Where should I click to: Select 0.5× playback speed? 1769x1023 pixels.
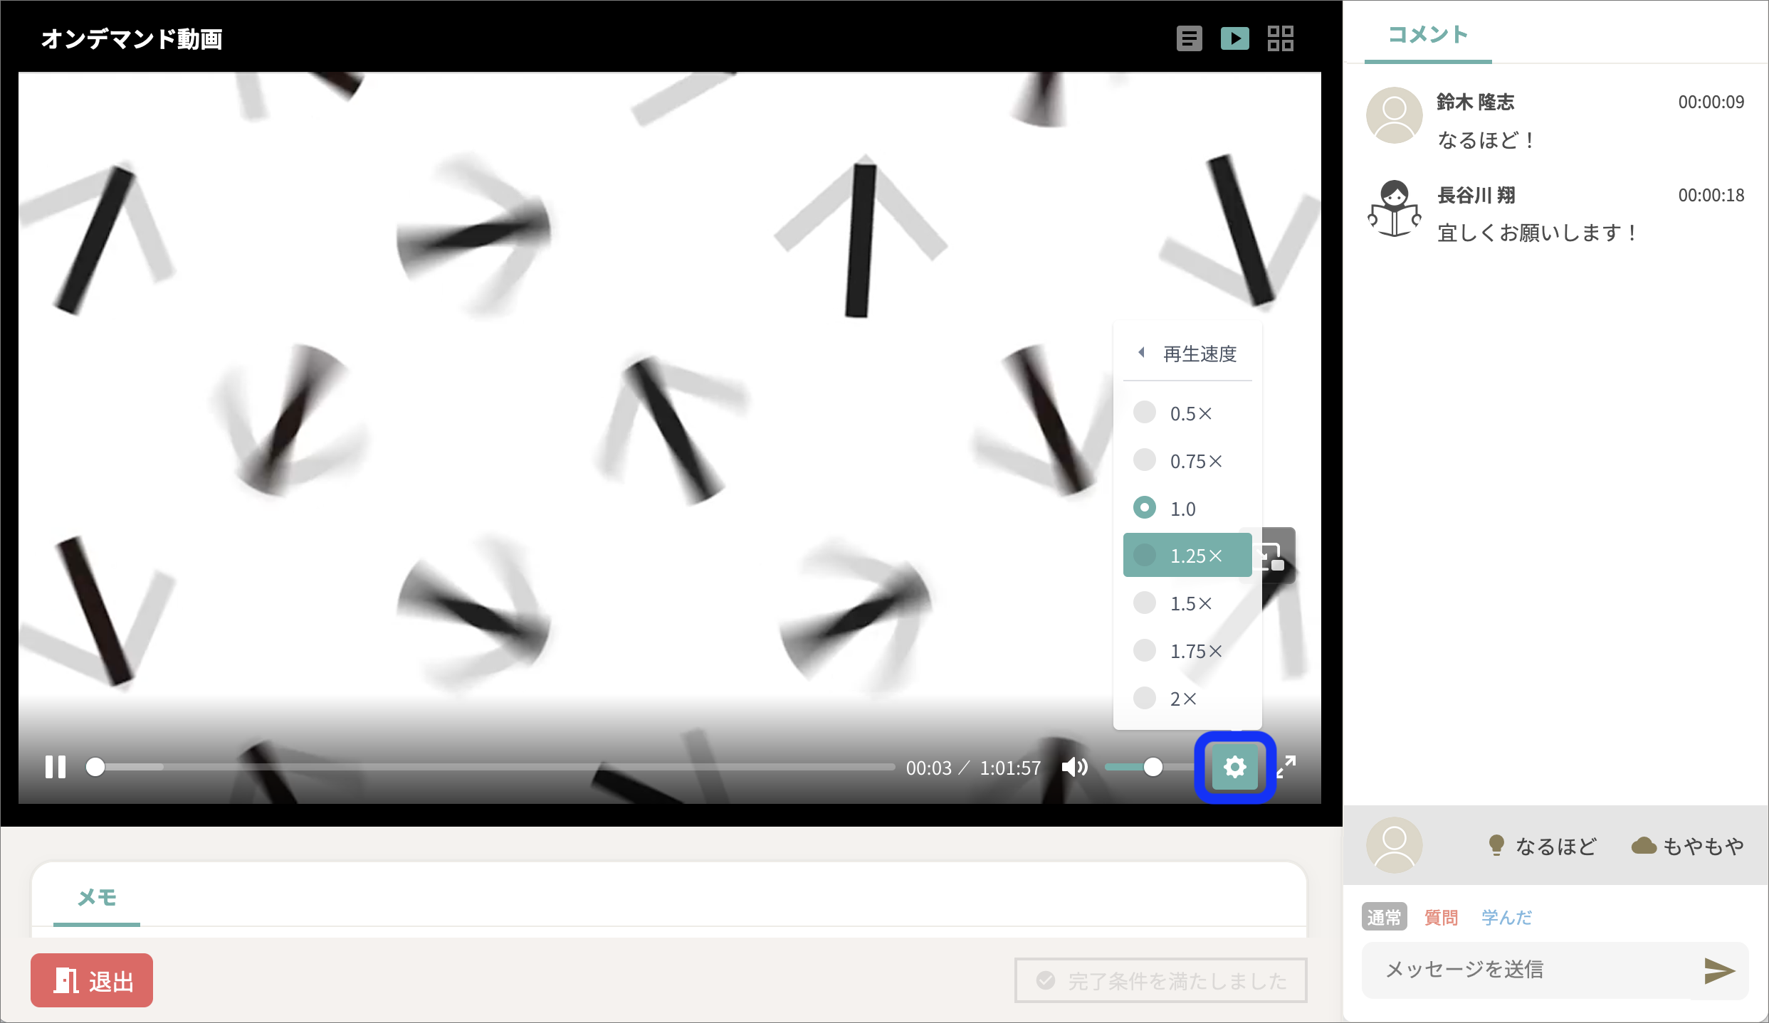point(1187,413)
